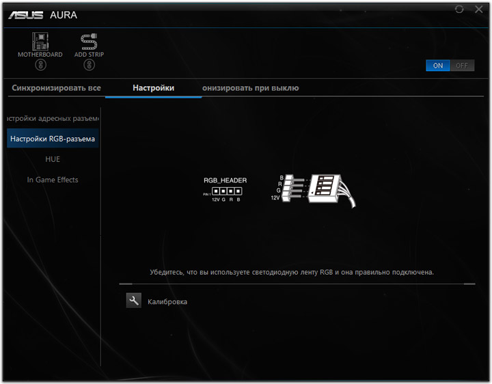The height and width of the screenshot is (384, 492).
Task: Switch lighting ON
Action: [438, 66]
